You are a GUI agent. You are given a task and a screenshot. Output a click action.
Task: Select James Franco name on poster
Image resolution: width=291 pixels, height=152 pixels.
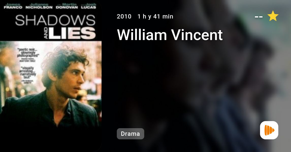[x=13, y=6]
